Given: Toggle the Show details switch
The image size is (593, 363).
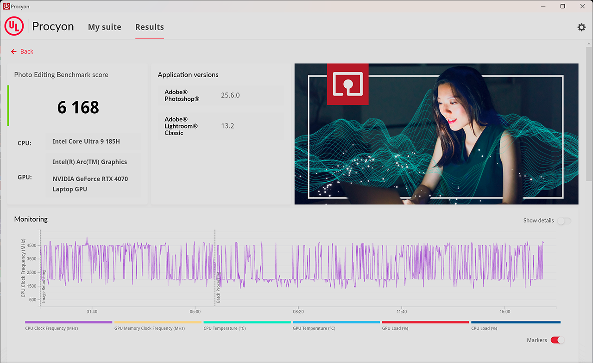Looking at the screenshot, I should [564, 221].
